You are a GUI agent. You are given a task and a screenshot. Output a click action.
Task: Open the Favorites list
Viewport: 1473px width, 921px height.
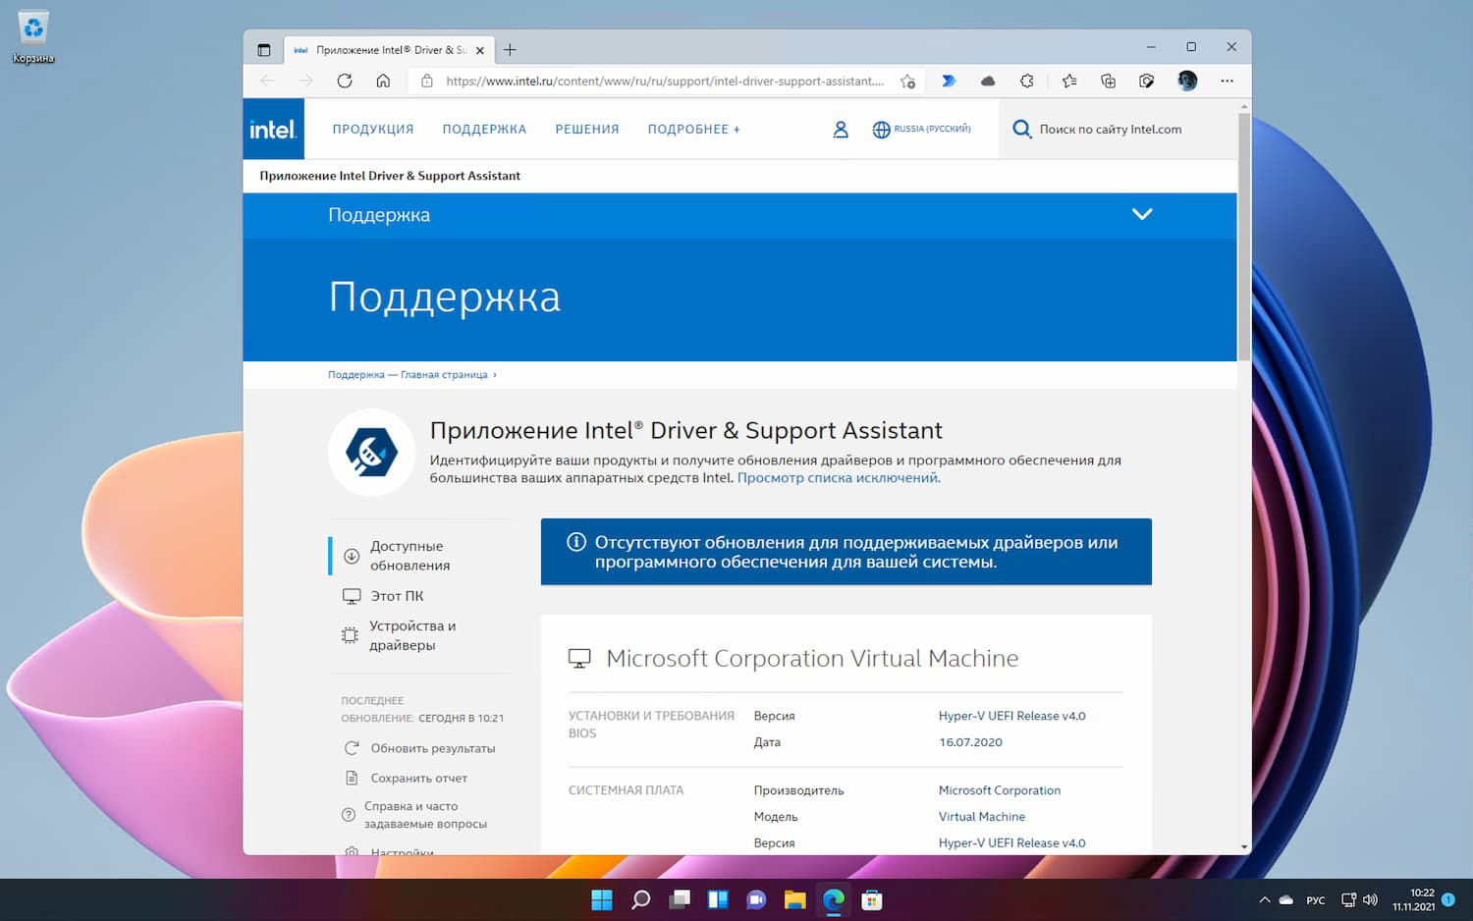[x=1069, y=81]
